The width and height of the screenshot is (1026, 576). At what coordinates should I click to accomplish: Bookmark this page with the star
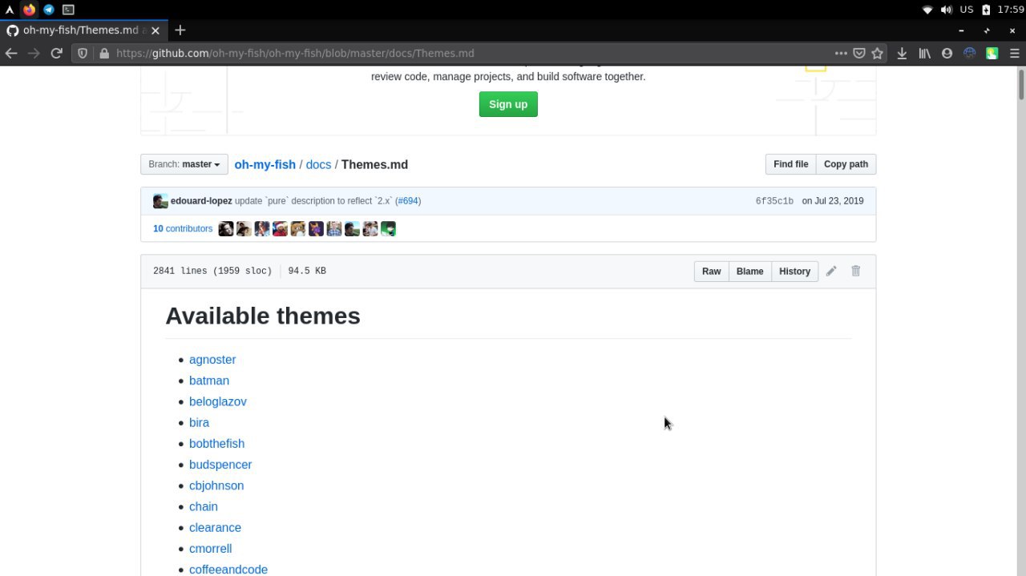point(877,53)
